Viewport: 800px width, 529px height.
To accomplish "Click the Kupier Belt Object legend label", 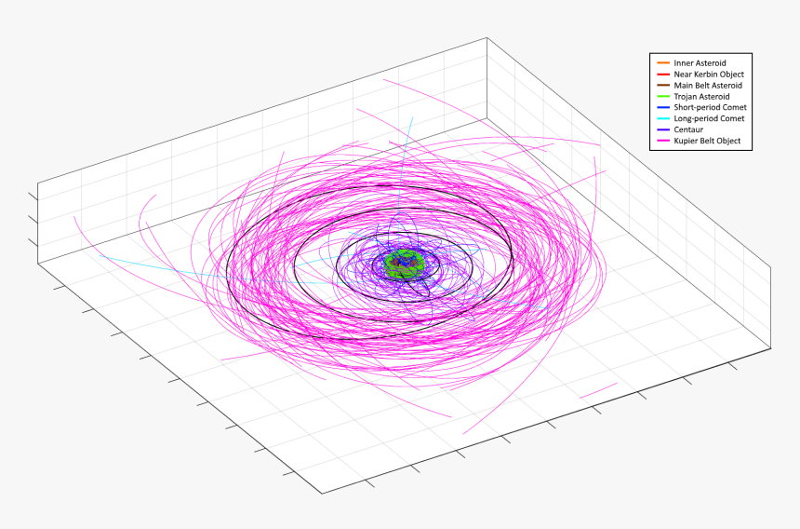I will (707, 141).
